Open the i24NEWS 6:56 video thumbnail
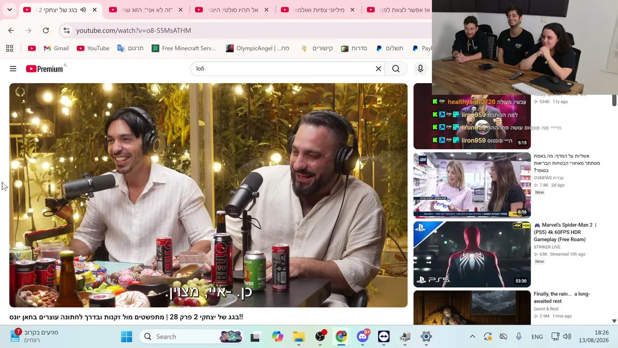618x348 pixels. [x=472, y=185]
